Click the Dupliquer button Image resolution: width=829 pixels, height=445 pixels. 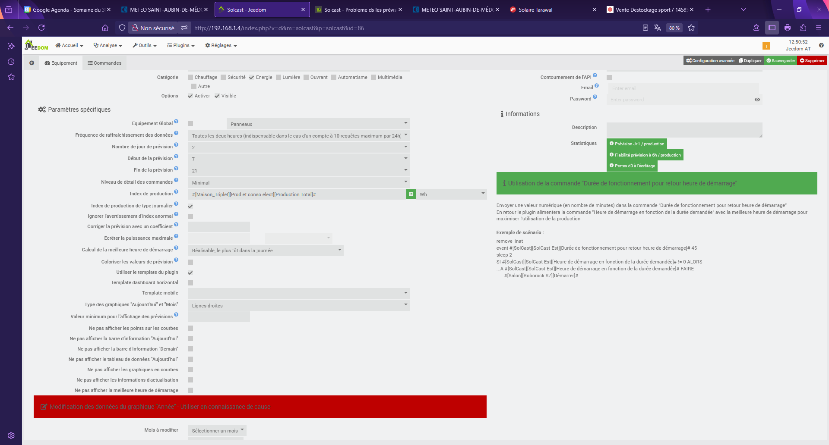point(750,61)
